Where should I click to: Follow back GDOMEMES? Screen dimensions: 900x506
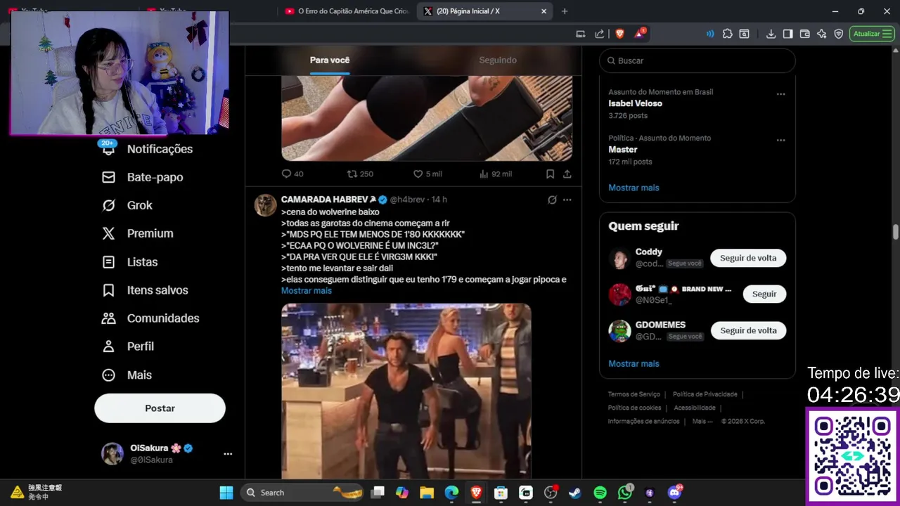pos(748,330)
